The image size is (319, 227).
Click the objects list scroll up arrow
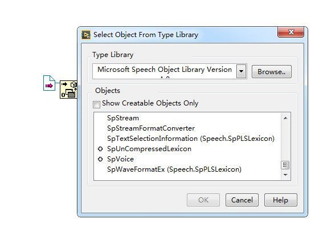[x=285, y=118]
